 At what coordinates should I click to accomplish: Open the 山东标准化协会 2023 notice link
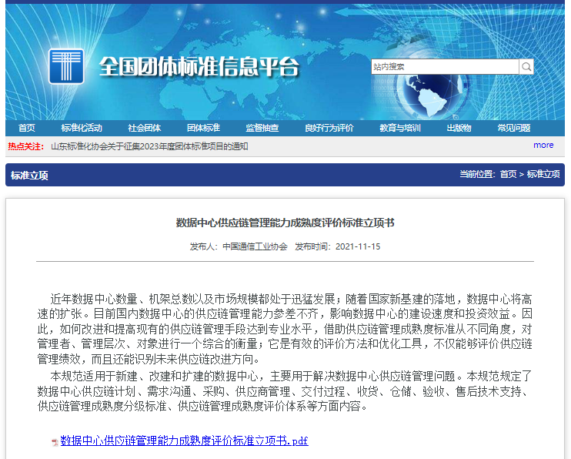point(149,146)
